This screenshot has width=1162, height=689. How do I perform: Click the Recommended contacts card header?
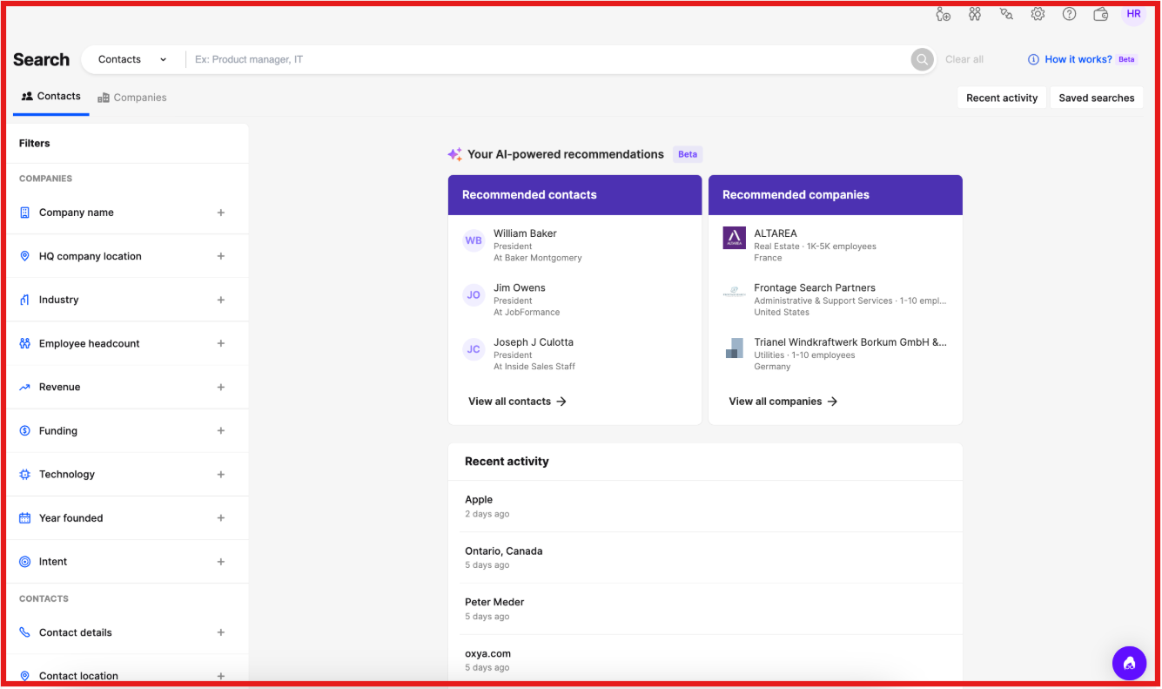(x=574, y=195)
